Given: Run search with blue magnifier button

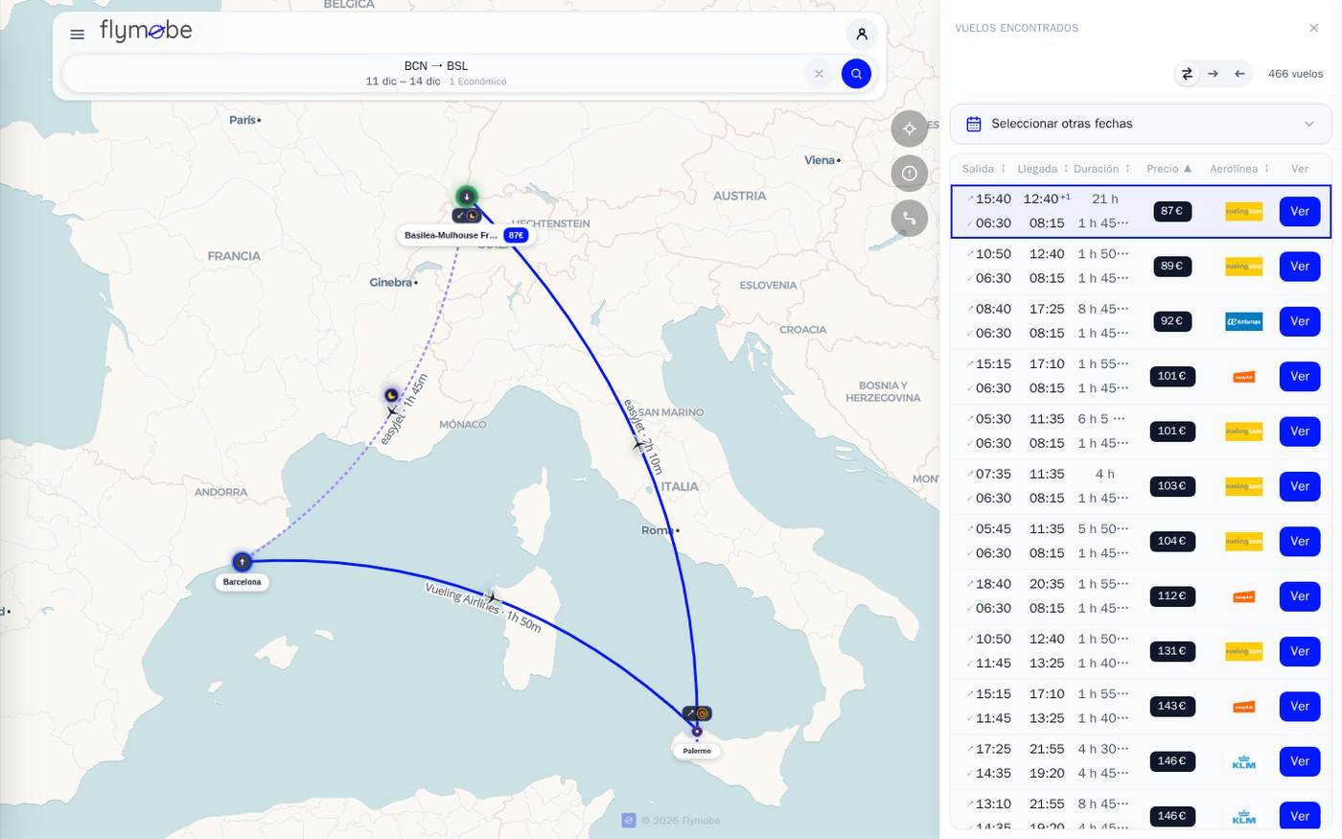Looking at the screenshot, I should (x=856, y=74).
